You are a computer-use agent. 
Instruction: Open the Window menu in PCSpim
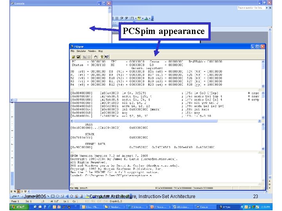pyautogui.click(x=92, y=51)
